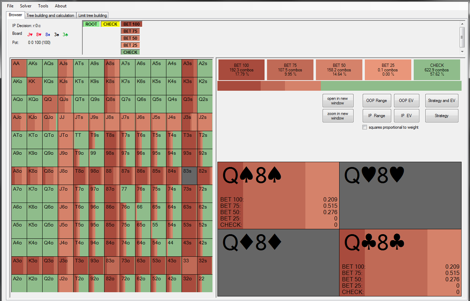Click the Queen-eight of spades combo panel
Viewport: 470px width, 301px height.
[x=278, y=195]
